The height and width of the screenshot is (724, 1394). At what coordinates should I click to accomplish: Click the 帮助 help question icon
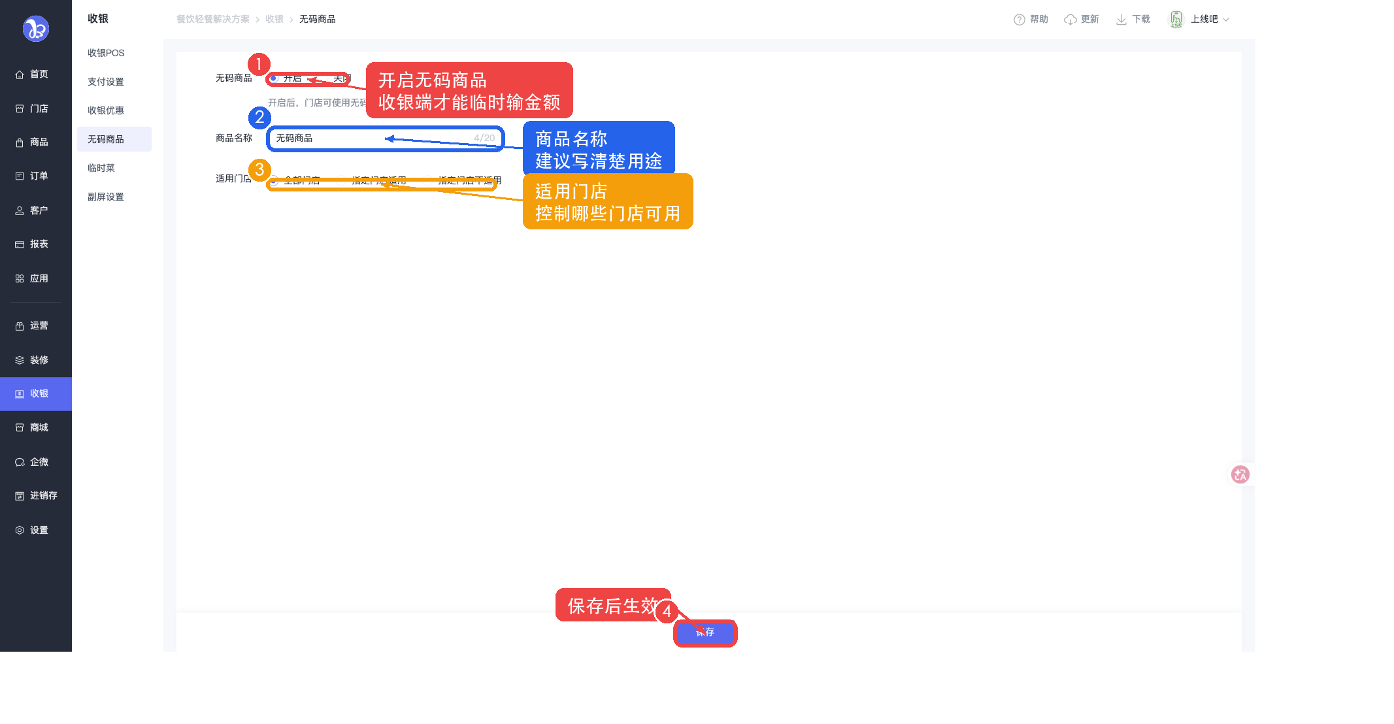(1020, 20)
